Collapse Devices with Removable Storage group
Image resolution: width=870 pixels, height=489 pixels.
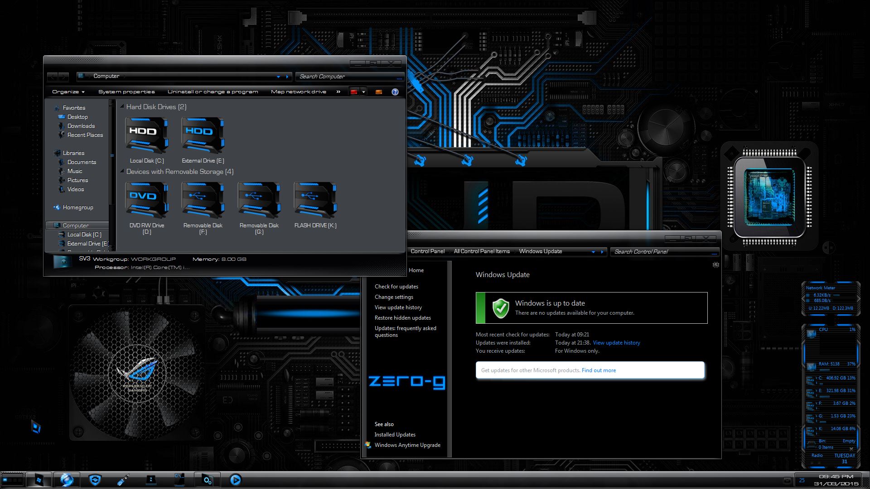click(x=122, y=172)
